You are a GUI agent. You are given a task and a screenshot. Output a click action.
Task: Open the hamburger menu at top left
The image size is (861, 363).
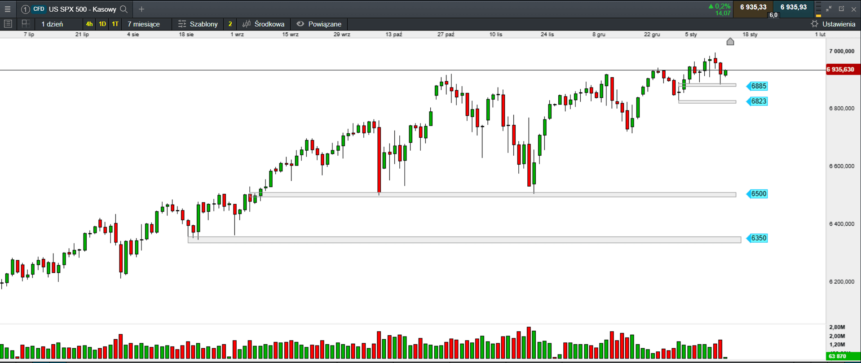(x=8, y=9)
